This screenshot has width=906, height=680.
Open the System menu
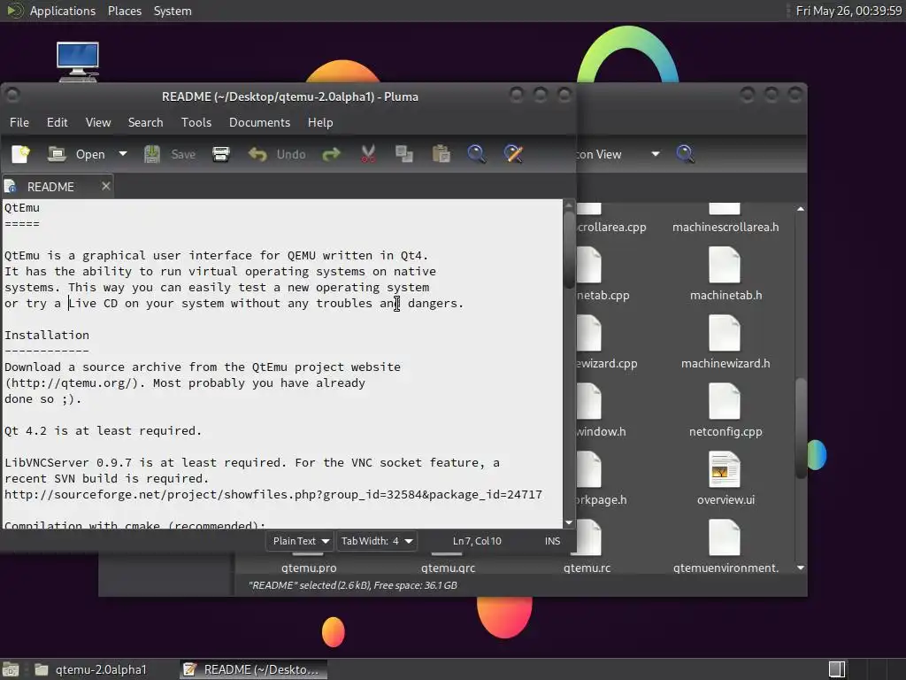(x=173, y=11)
